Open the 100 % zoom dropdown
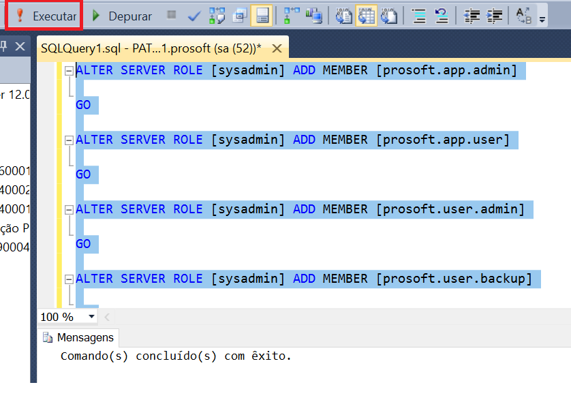This screenshot has width=571, height=417. click(x=92, y=317)
